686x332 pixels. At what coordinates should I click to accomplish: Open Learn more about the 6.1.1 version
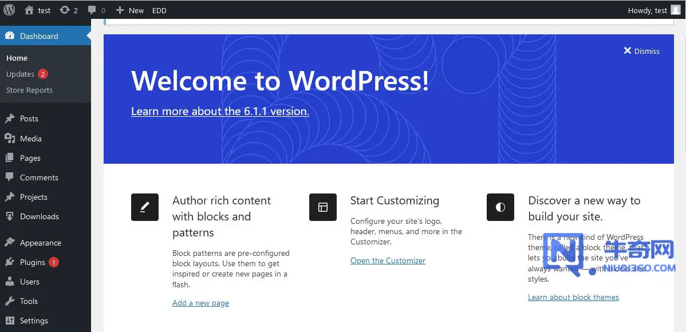click(220, 111)
